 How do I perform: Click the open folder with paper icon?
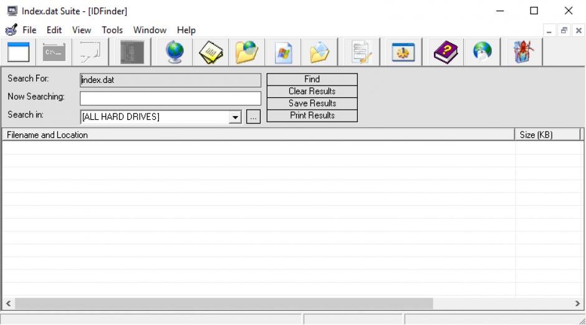320,52
